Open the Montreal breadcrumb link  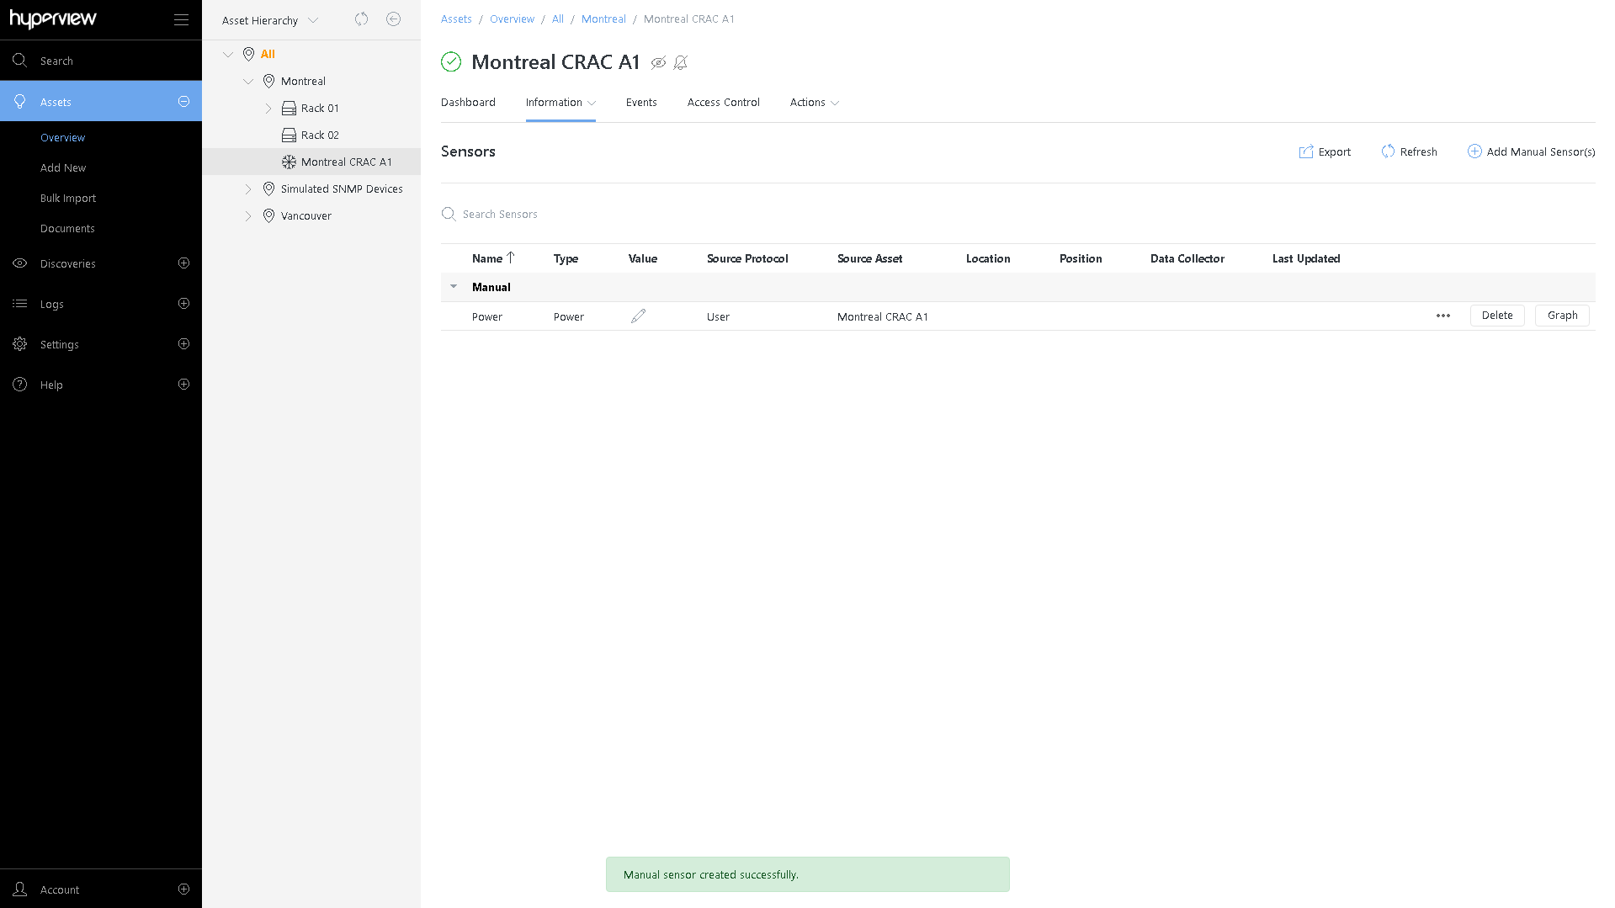click(x=603, y=19)
